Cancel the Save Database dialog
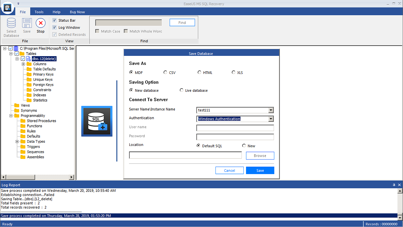Viewport: 403px width, 227px height. tap(229, 171)
